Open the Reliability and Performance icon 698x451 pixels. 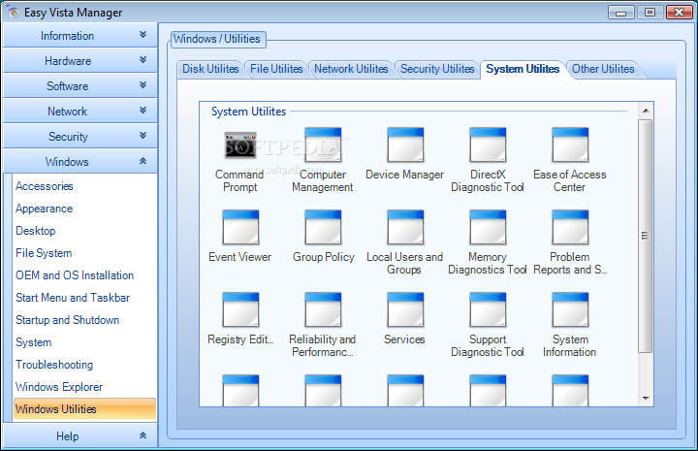pos(323,309)
